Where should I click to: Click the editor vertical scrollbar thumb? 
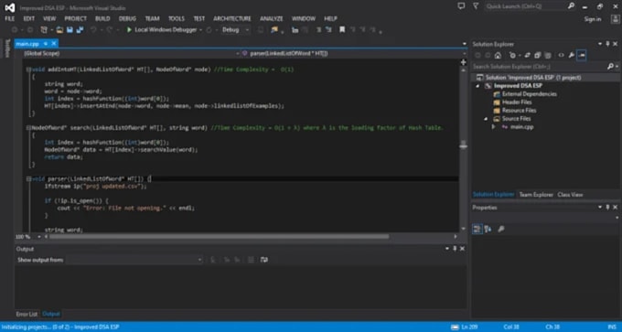coord(463,145)
